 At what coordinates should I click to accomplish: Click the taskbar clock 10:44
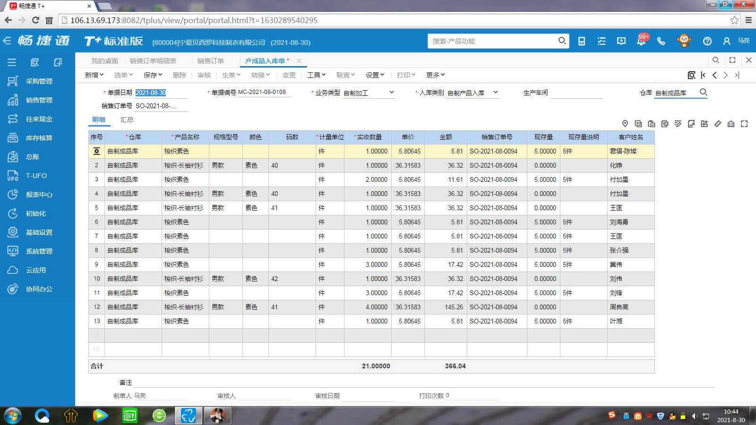click(x=731, y=412)
